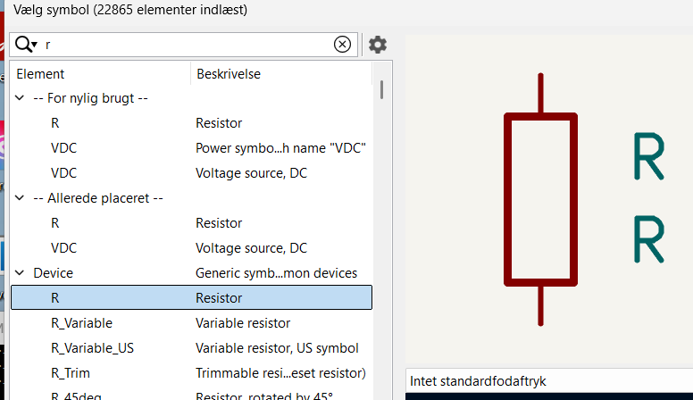Viewport: 693px width, 400px height.
Task: Select R_Variable symbol
Action: point(191,323)
